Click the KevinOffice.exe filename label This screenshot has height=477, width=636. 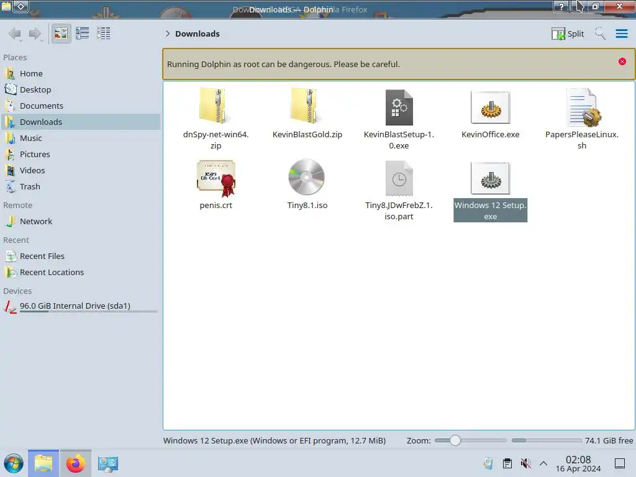(x=491, y=135)
